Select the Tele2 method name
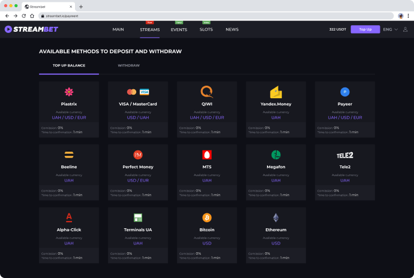Image resolution: width=414 pixels, height=278 pixels. [x=345, y=167]
